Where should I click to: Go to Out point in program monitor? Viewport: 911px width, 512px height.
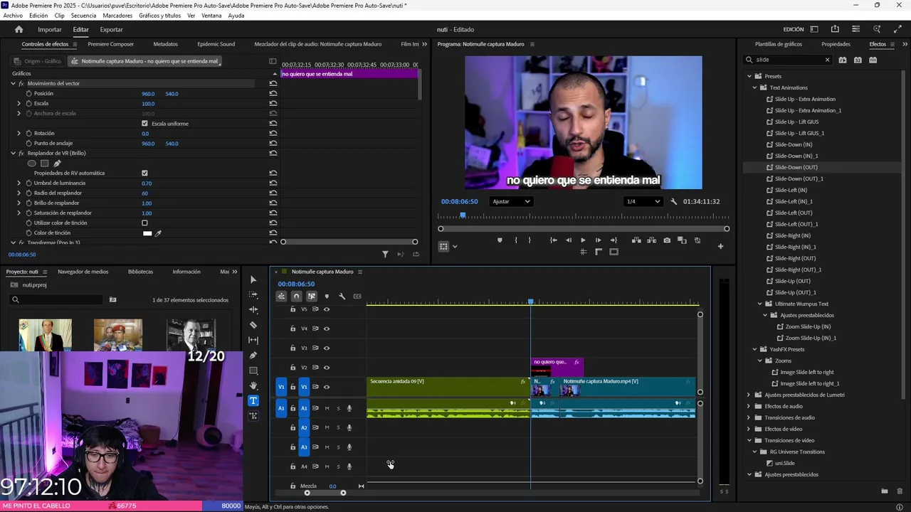614,240
